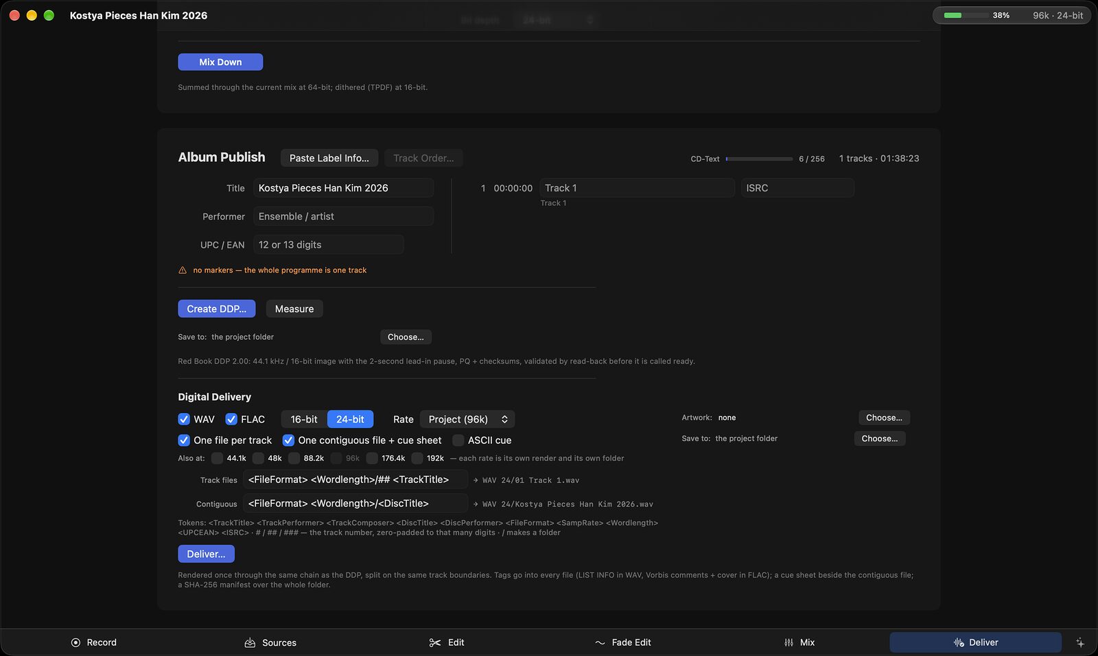Click the ISRC field
The image size is (1098, 656).
click(x=797, y=188)
